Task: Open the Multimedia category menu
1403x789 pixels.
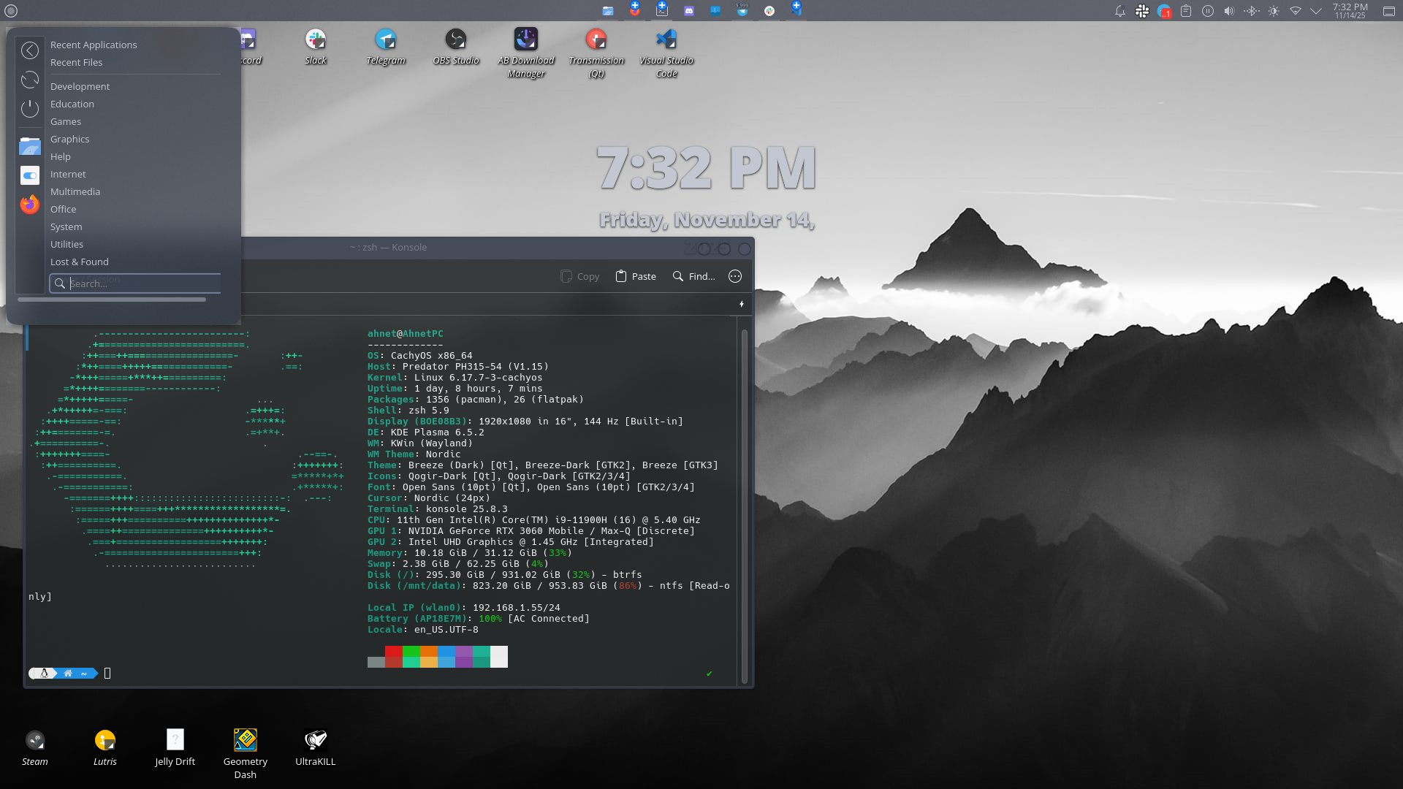Action: [75, 191]
